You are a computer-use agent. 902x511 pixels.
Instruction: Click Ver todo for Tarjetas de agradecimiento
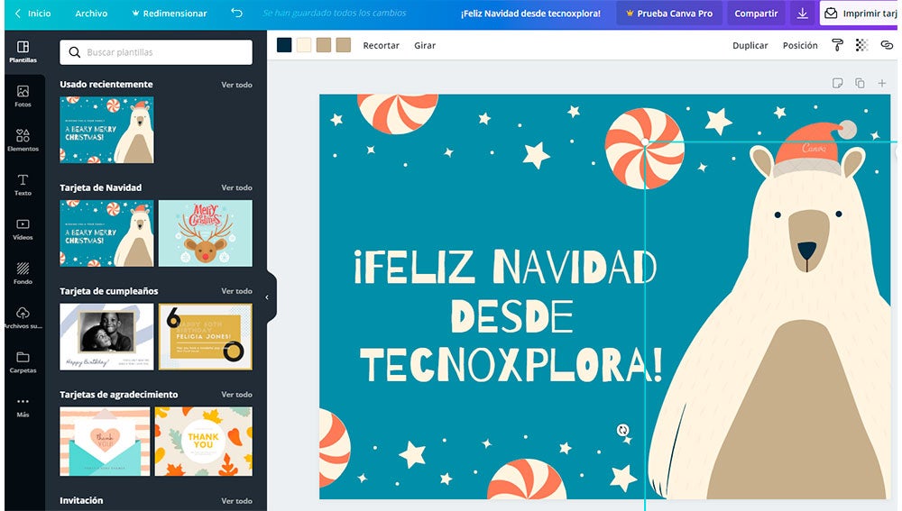[236, 395]
